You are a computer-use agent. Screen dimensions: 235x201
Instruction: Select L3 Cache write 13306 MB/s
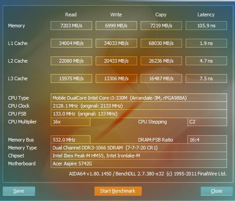pyautogui.click(x=116, y=78)
